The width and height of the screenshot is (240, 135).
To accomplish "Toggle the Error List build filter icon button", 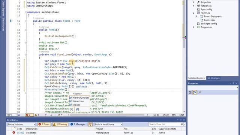I will coord(90,124).
